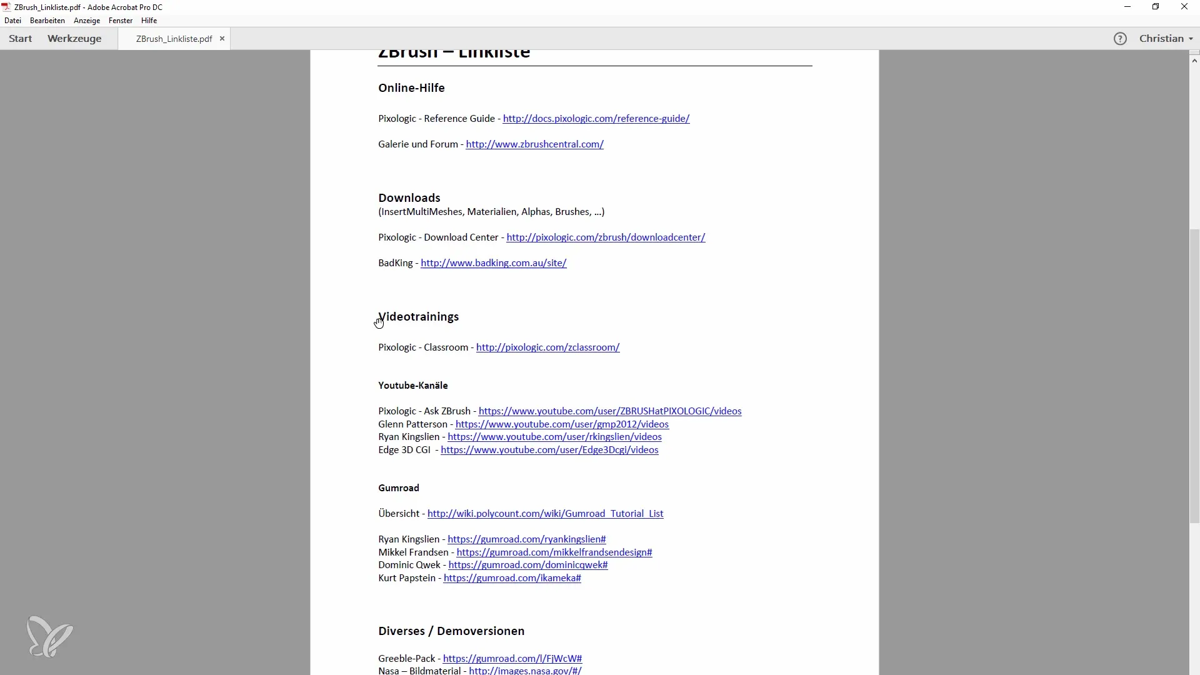Expand Anzeige dropdown menu

tap(87, 20)
